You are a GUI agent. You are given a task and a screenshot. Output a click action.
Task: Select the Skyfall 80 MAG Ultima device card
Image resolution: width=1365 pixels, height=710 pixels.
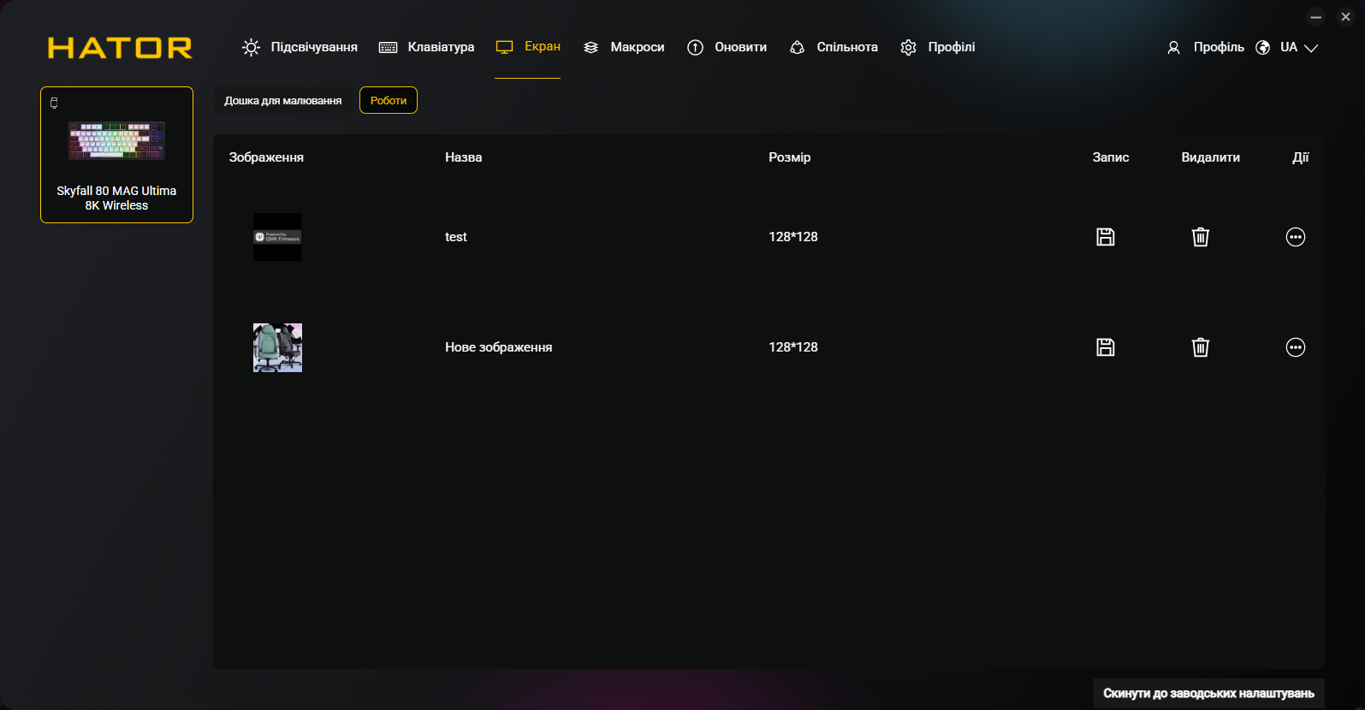coord(116,155)
